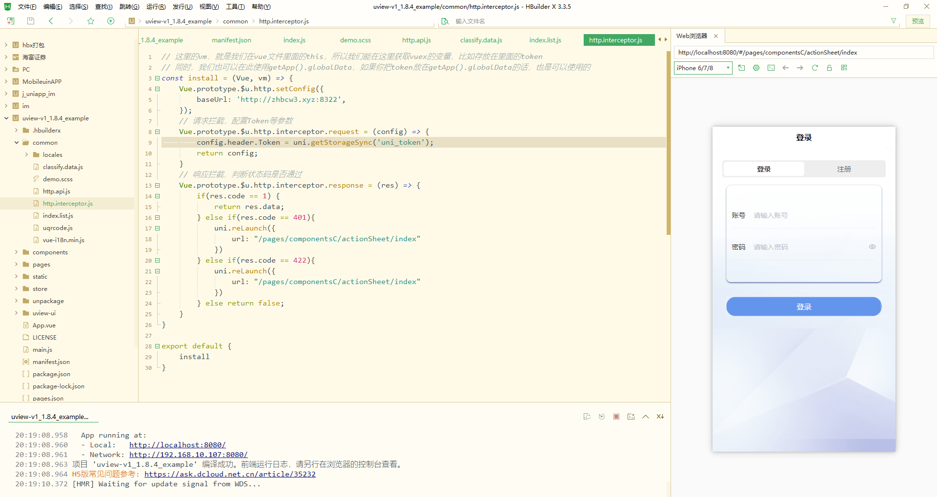Switch to the manifest.json editor tab
937x497 pixels.
[x=231, y=40]
